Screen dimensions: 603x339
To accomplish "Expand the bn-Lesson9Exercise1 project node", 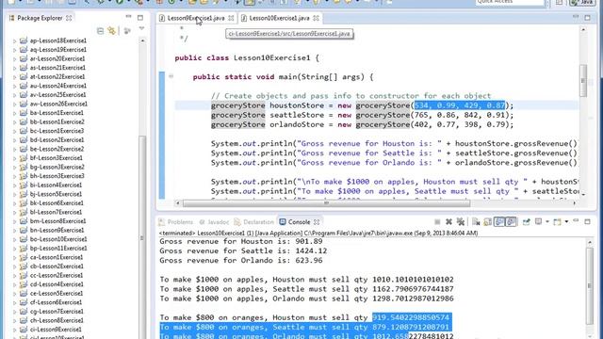I will [15, 230].
